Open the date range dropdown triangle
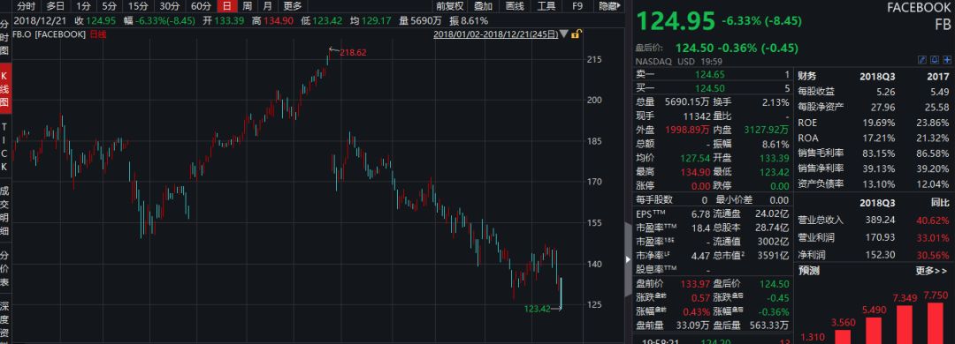Image resolution: width=955 pixels, height=344 pixels. click(564, 34)
